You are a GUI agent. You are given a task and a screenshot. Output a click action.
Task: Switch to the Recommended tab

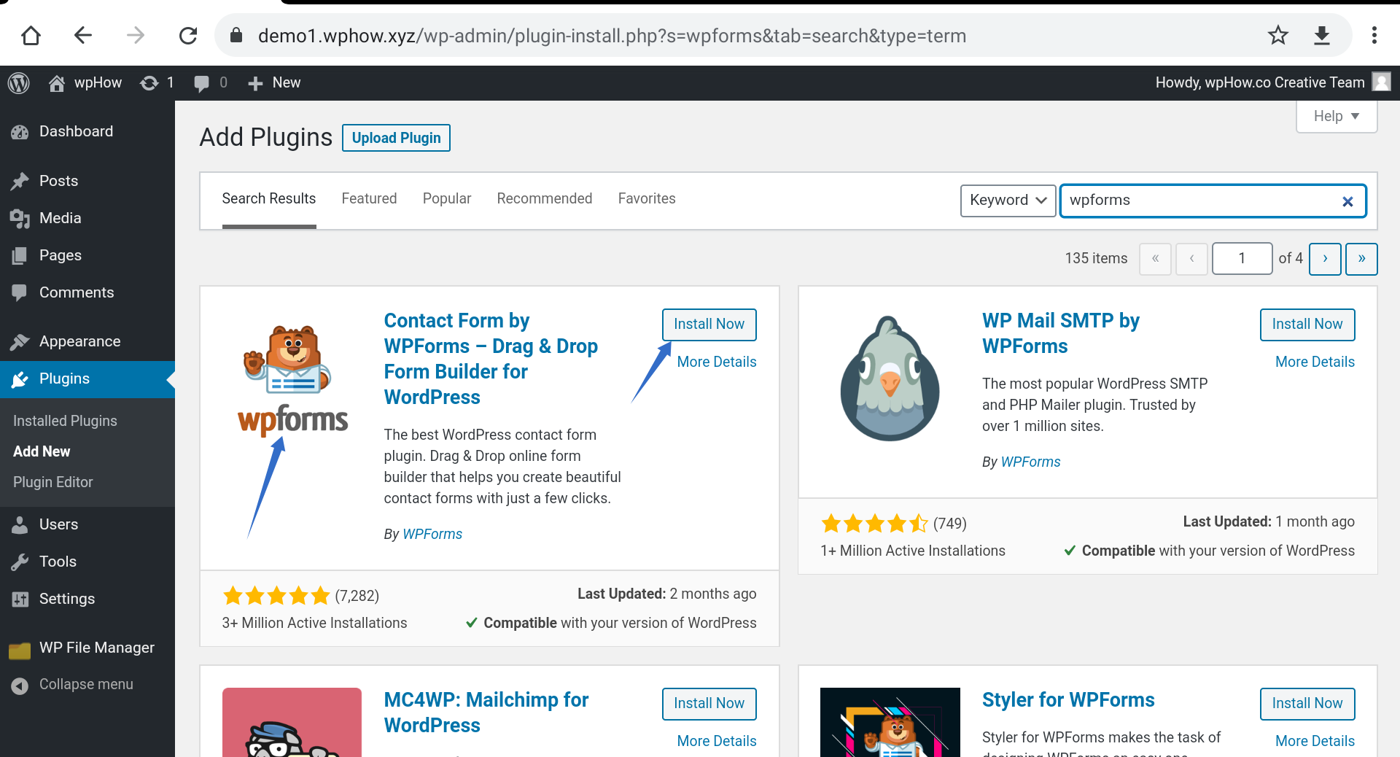[x=545, y=198]
